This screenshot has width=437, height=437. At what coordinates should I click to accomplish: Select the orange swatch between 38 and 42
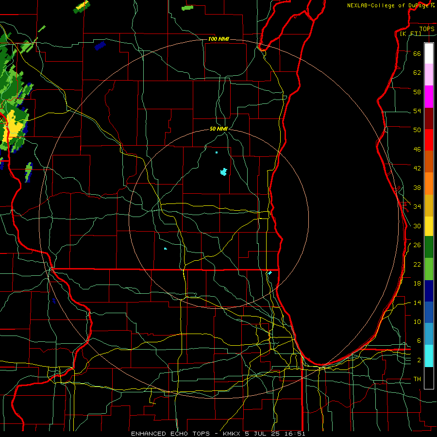coord(429,184)
